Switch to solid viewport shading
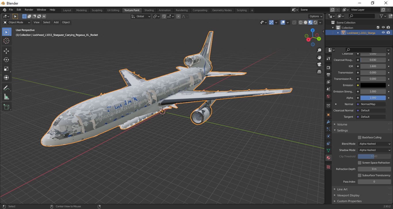The width and height of the screenshot is (393, 209). click(x=306, y=22)
